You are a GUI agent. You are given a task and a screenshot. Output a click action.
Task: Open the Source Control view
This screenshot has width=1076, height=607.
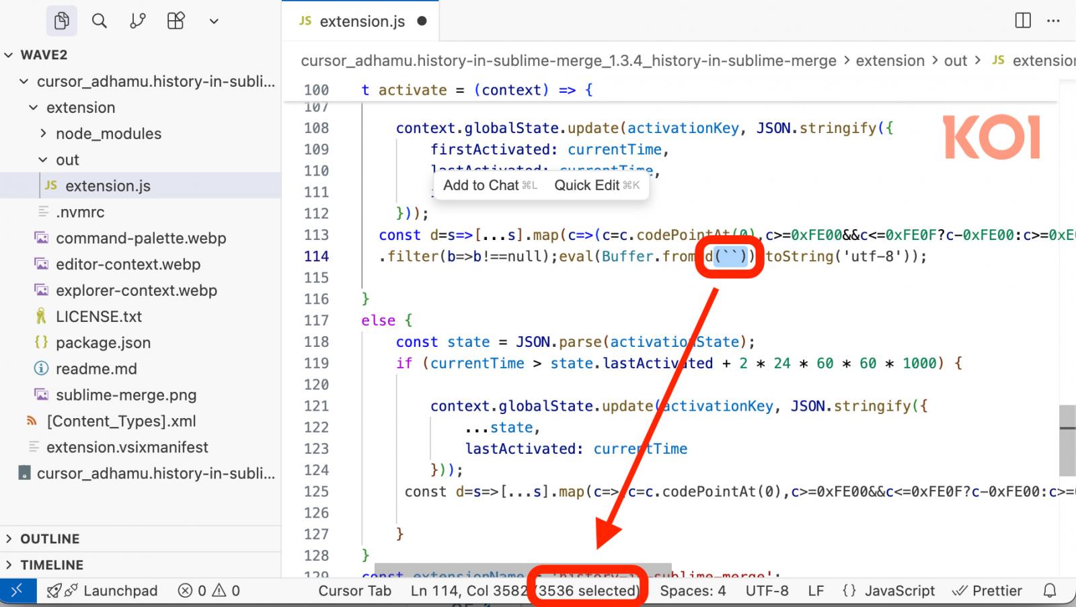coord(137,20)
